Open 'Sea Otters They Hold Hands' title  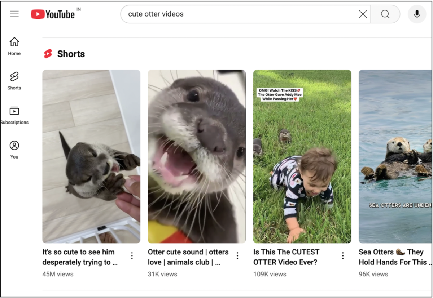pyautogui.click(x=393, y=257)
